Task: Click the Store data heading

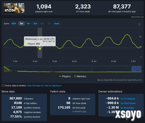Action: [x=8, y=91]
